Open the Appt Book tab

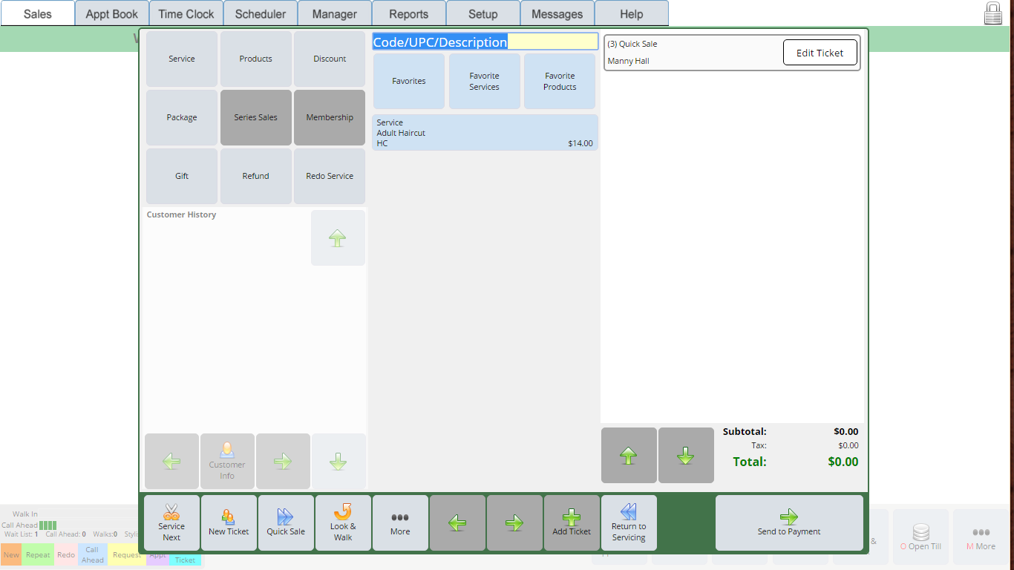pos(112,13)
